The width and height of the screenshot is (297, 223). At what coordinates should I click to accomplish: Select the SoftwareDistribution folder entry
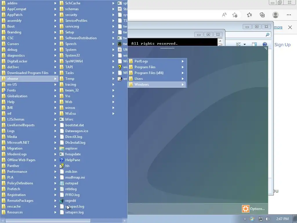(x=81, y=38)
